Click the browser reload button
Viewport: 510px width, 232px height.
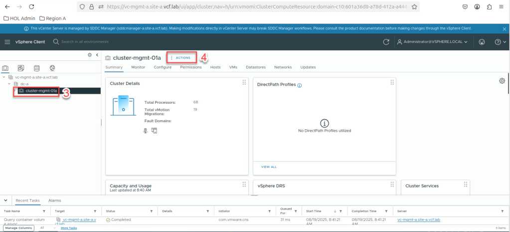point(31,6)
